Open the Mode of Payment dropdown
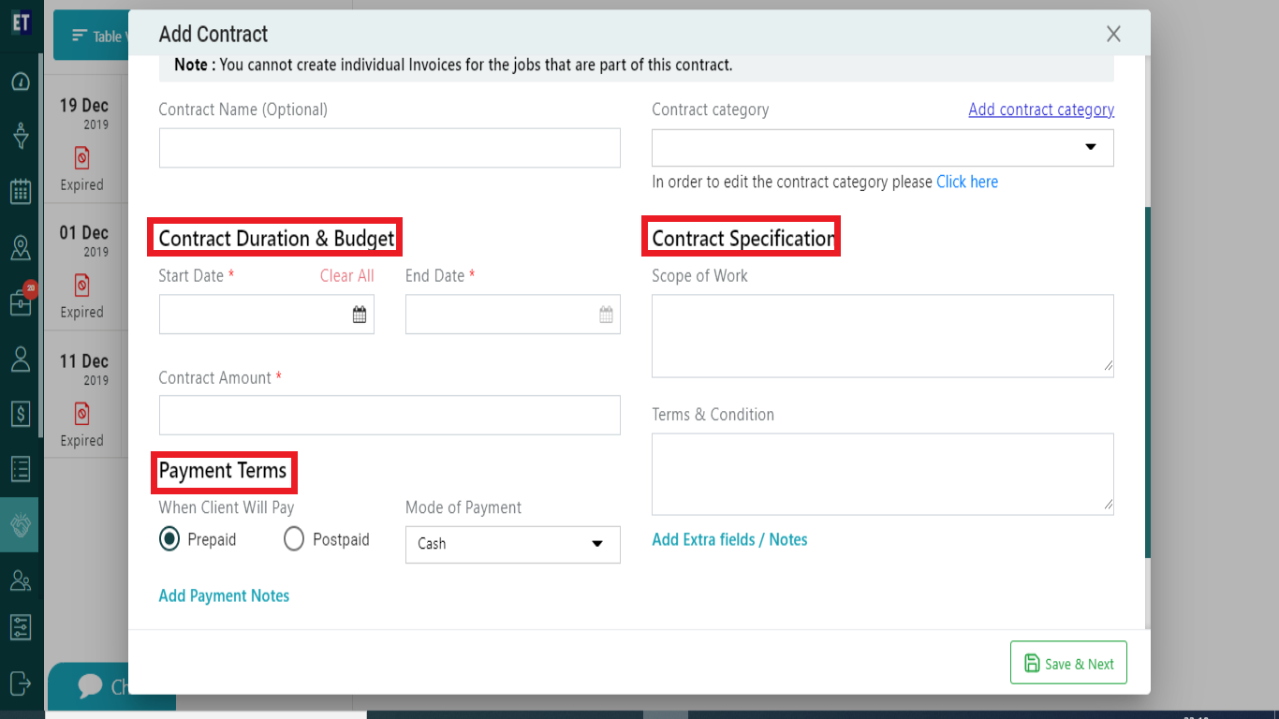The height and width of the screenshot is (719, 1279). click(513, 544)
